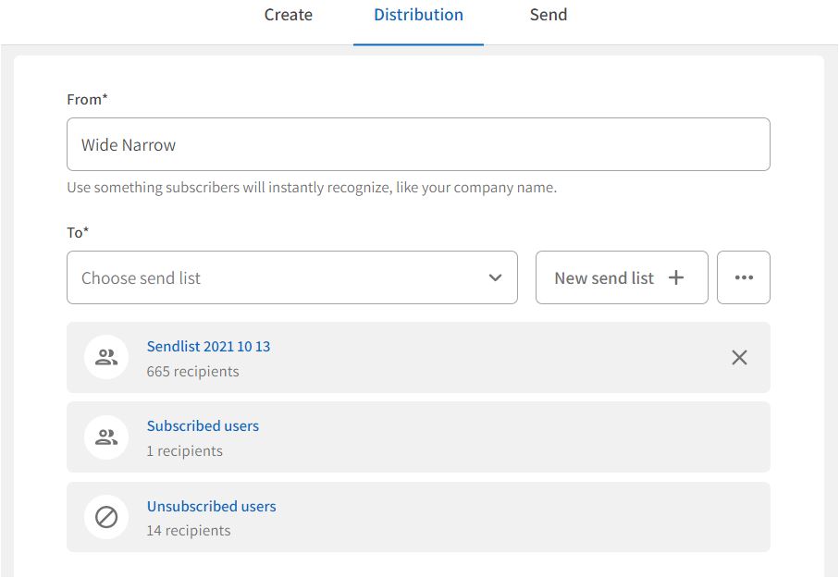Screen dimensions: 839x578
Task: Click the 14 recipients count text
Action: point(189,531)
